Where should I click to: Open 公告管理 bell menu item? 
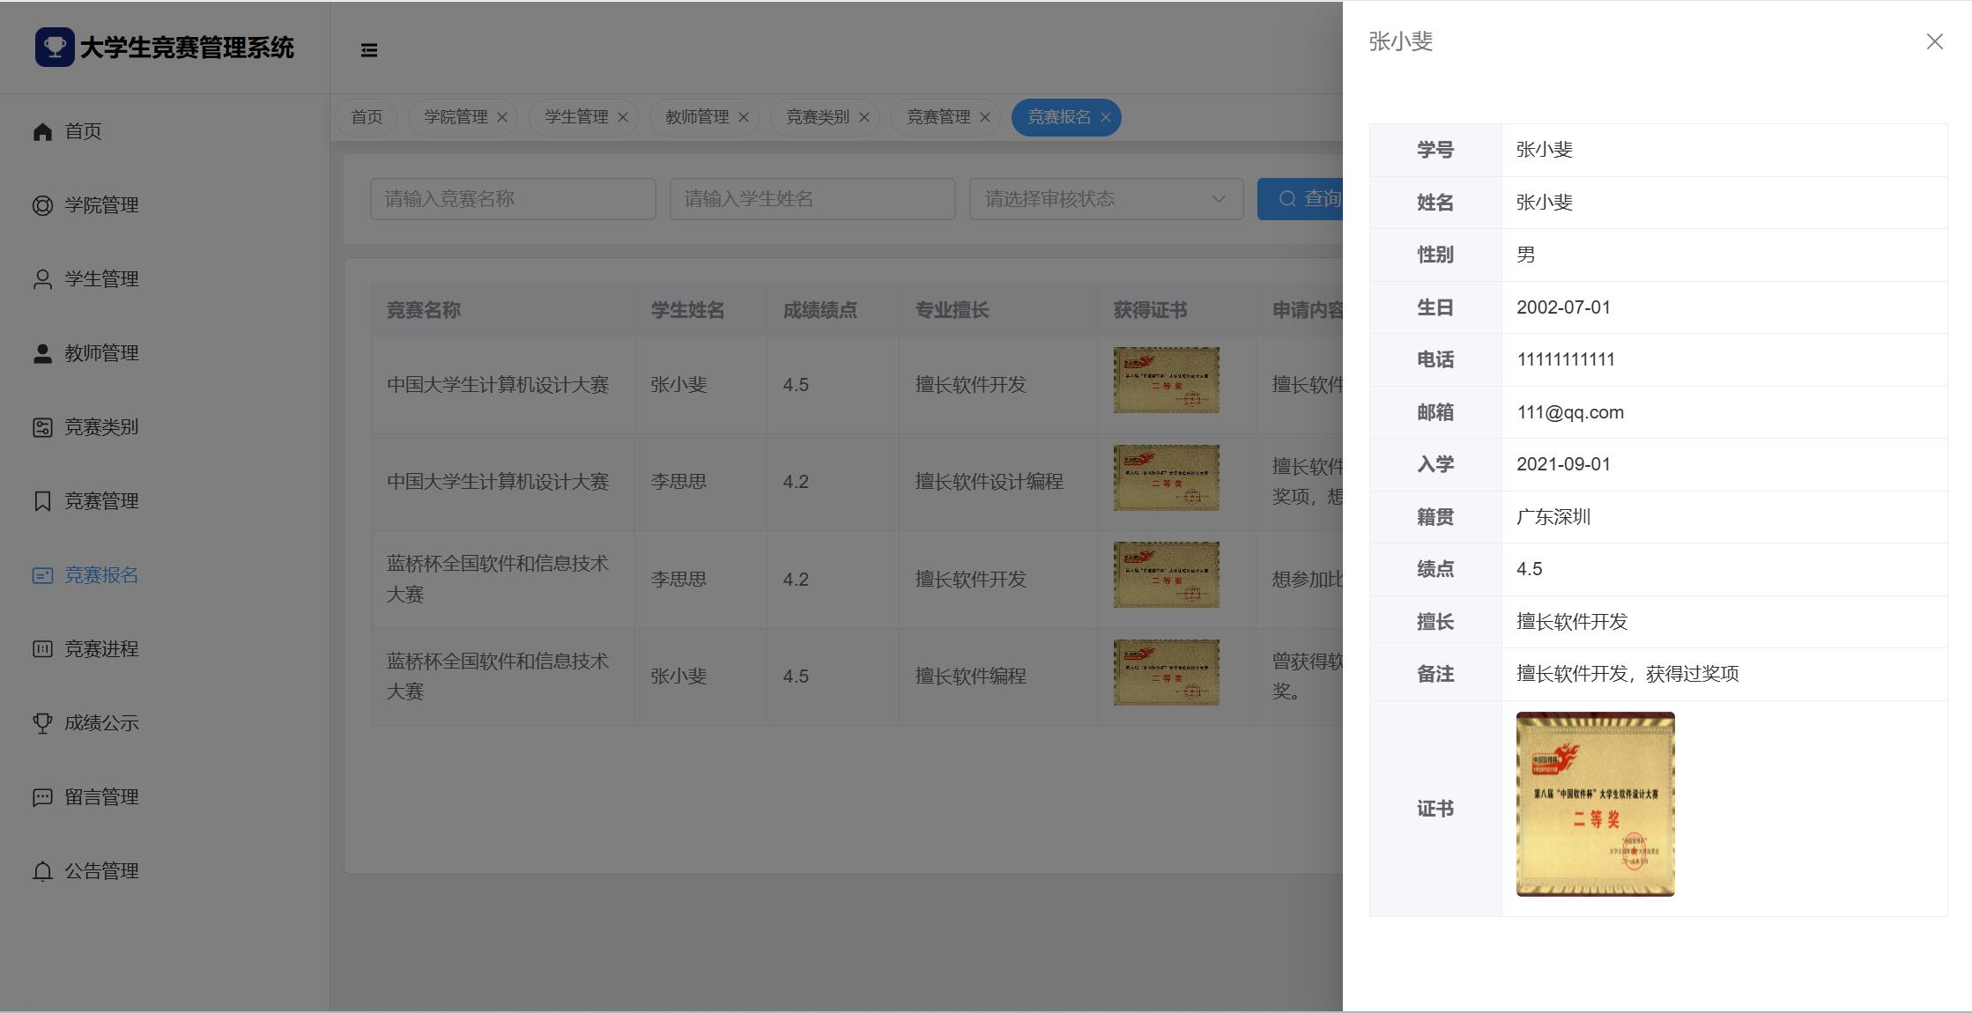[x=100, y=871]
